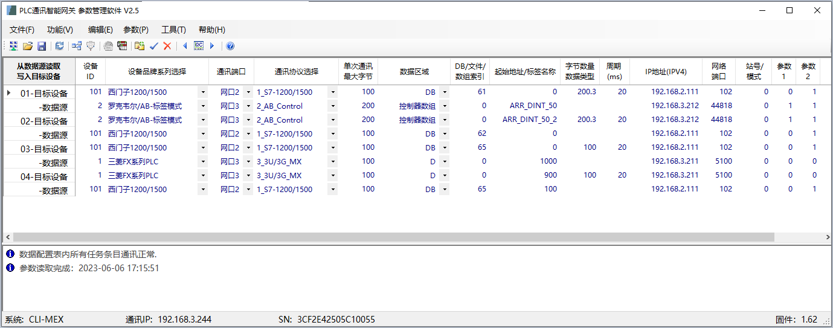Click the ARR_DINT_50_2 tag name cell
The image size is (833, 328).
(525, 120)
